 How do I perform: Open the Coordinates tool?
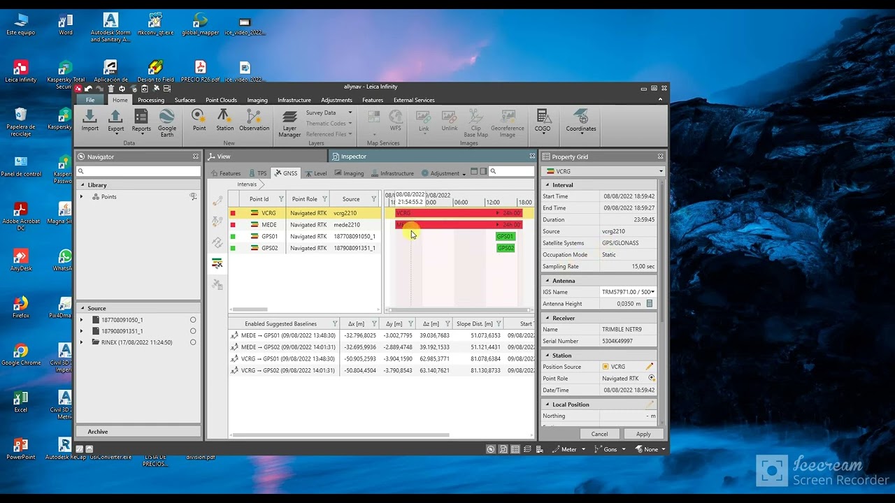[581, 120]
